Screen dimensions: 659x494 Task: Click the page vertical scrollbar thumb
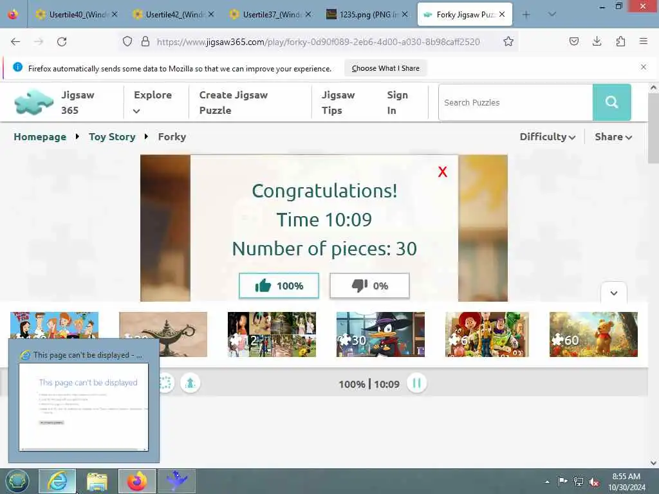[x=653, y=128]
